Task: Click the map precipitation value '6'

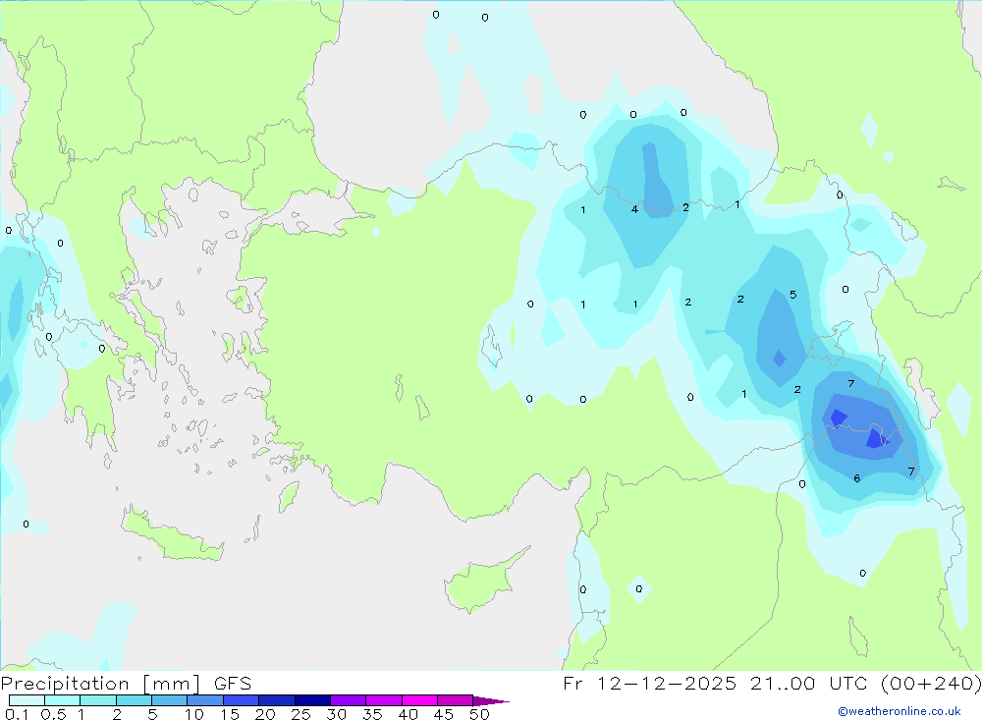Action: coord(856,478)
